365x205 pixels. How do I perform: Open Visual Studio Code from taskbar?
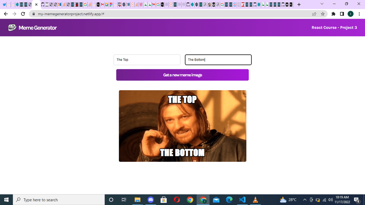242,200
